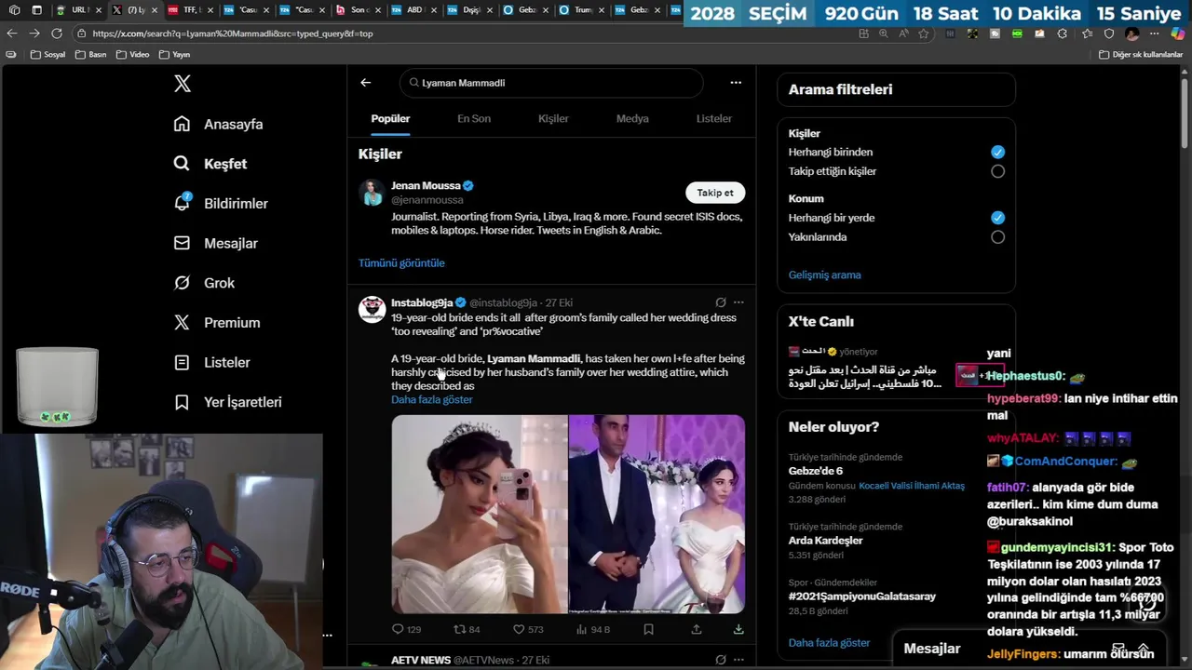The width and height of the screenshot is (1192, 670).
Task: Open Mesajlar from left sidebar
Action: pyautogui.click(x=216, y=243)
